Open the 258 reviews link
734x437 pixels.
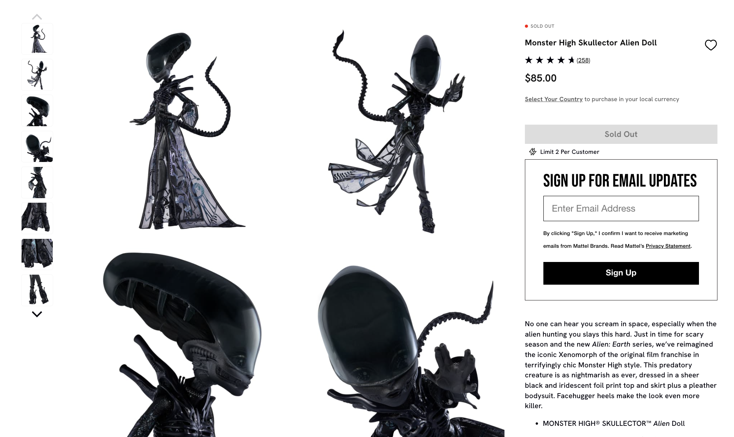point(583,60)
